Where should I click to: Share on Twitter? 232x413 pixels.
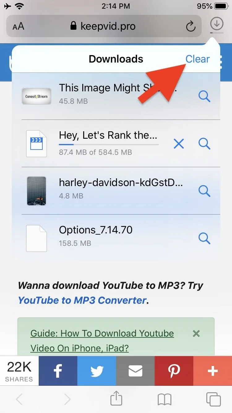click(97, 371)
